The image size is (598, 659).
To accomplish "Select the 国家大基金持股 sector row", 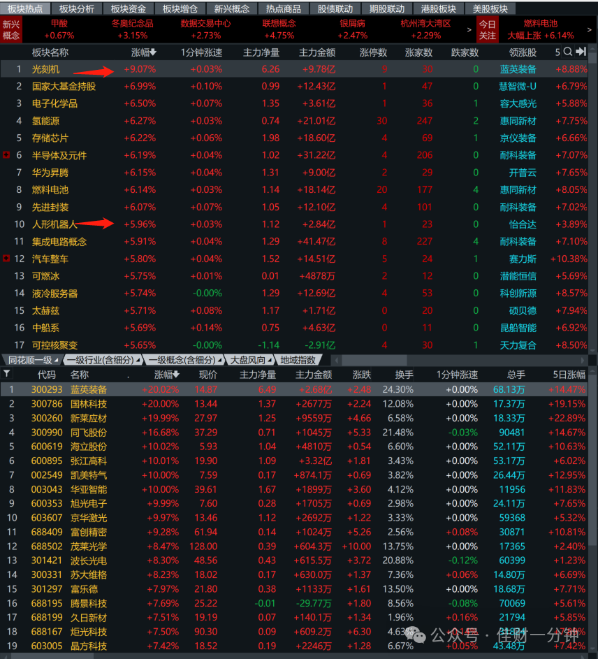I will pos(294,86).
